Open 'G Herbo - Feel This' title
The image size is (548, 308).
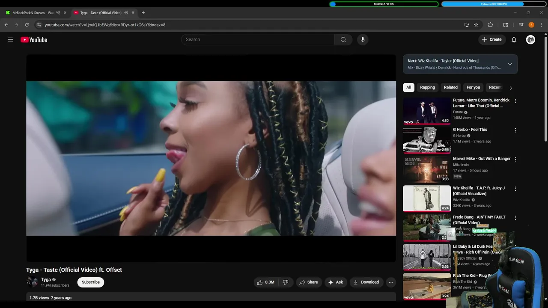pyautogui.click(x=470, y=130)
